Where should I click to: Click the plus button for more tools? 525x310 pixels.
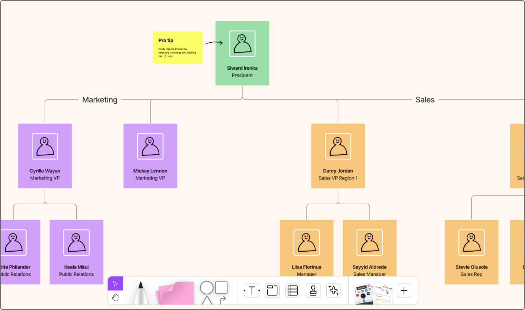point(404,290)
